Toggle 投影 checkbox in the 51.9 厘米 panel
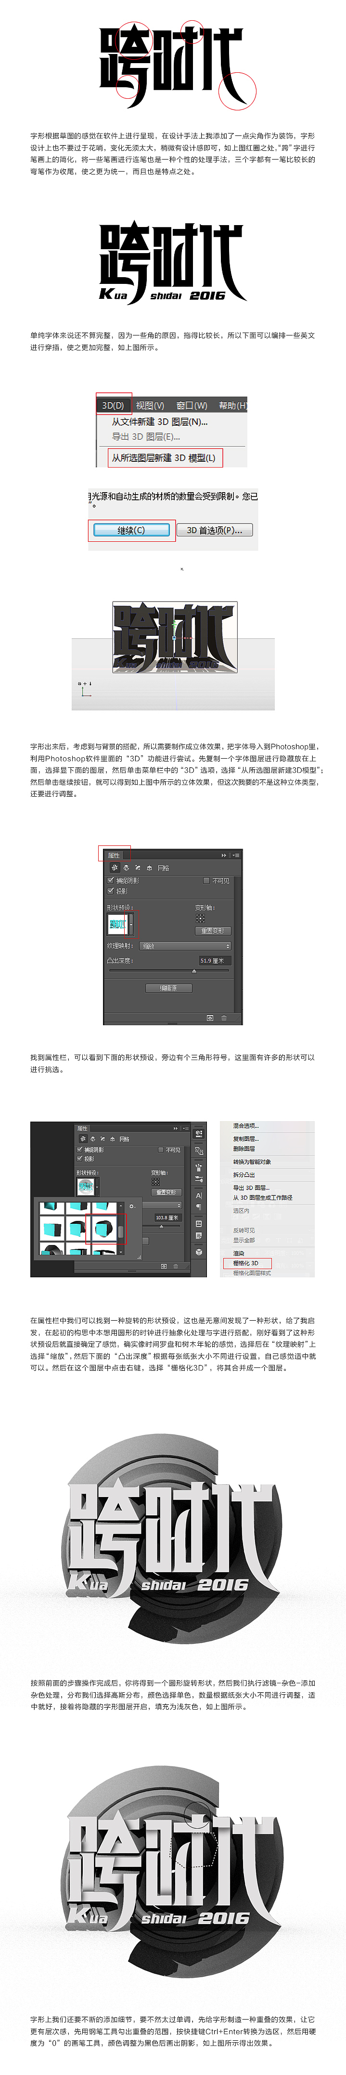This screenshot has width=346, height=2075. coord(111,891)
